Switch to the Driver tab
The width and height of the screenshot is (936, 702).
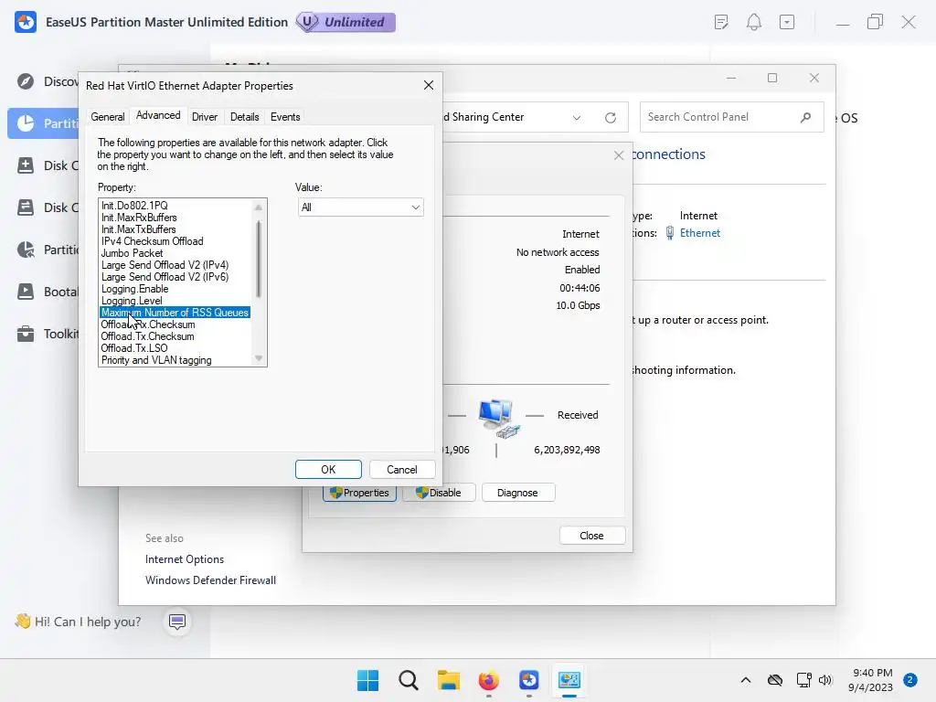(x=205, y=117)
